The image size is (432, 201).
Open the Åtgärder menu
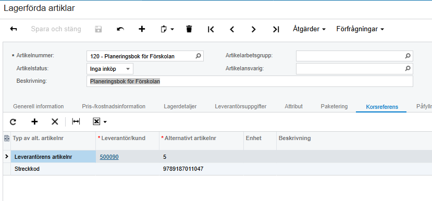pos(309,29)
